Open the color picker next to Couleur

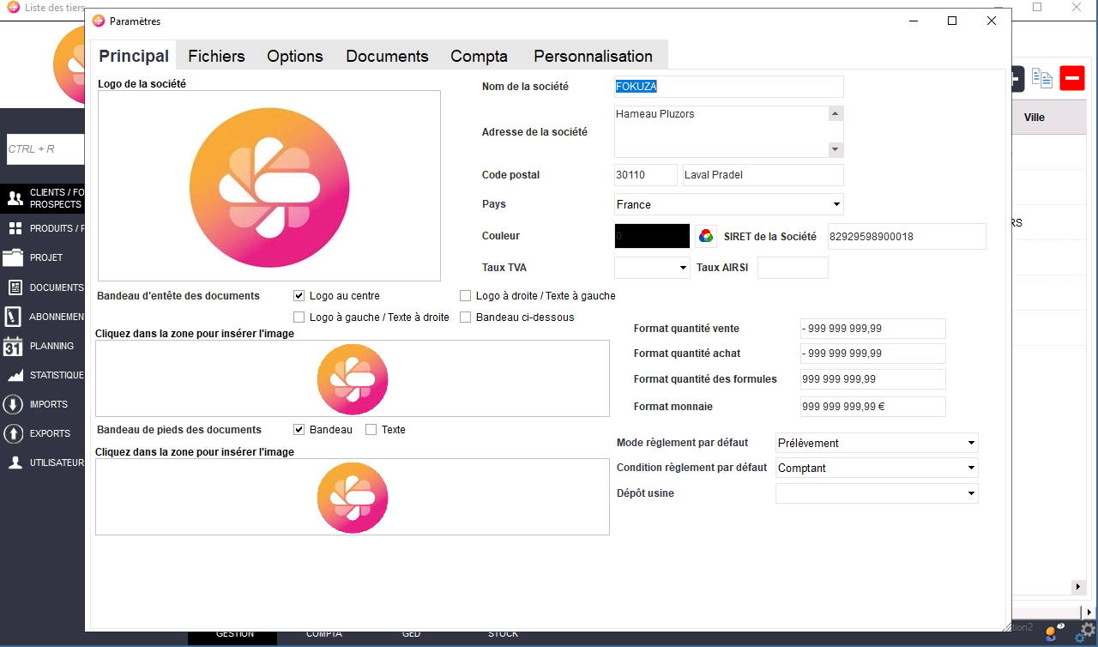coord(705,236)
